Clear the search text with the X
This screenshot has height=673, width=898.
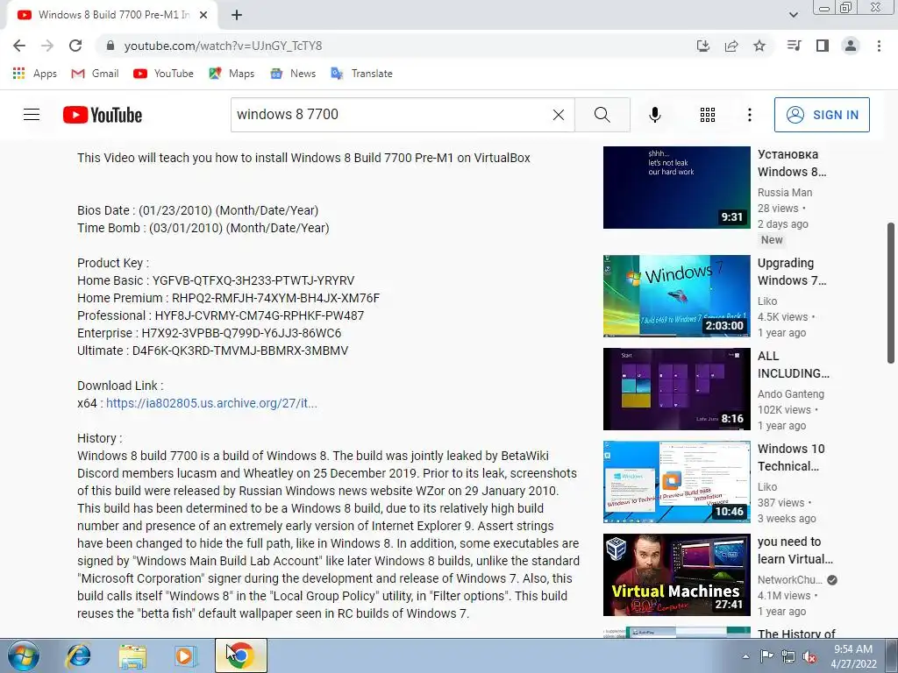tap(559, 115)
